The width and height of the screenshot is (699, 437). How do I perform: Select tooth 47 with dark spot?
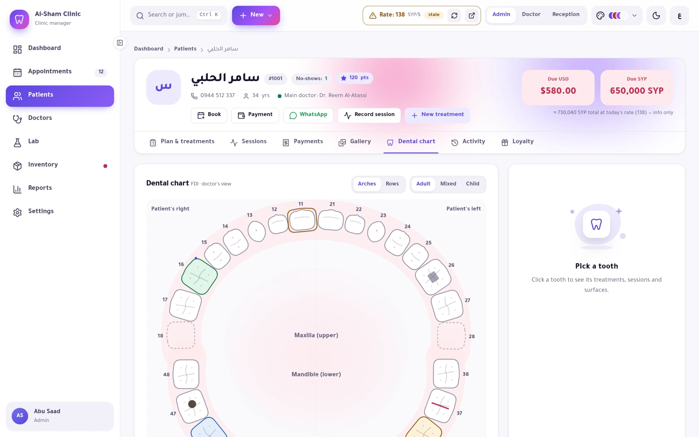click(x=192, y=406)
